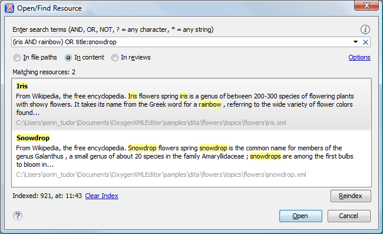Expand the search history dropdown arrow
Viewport: 383px width, 234px height.
[x=356, y=42]
